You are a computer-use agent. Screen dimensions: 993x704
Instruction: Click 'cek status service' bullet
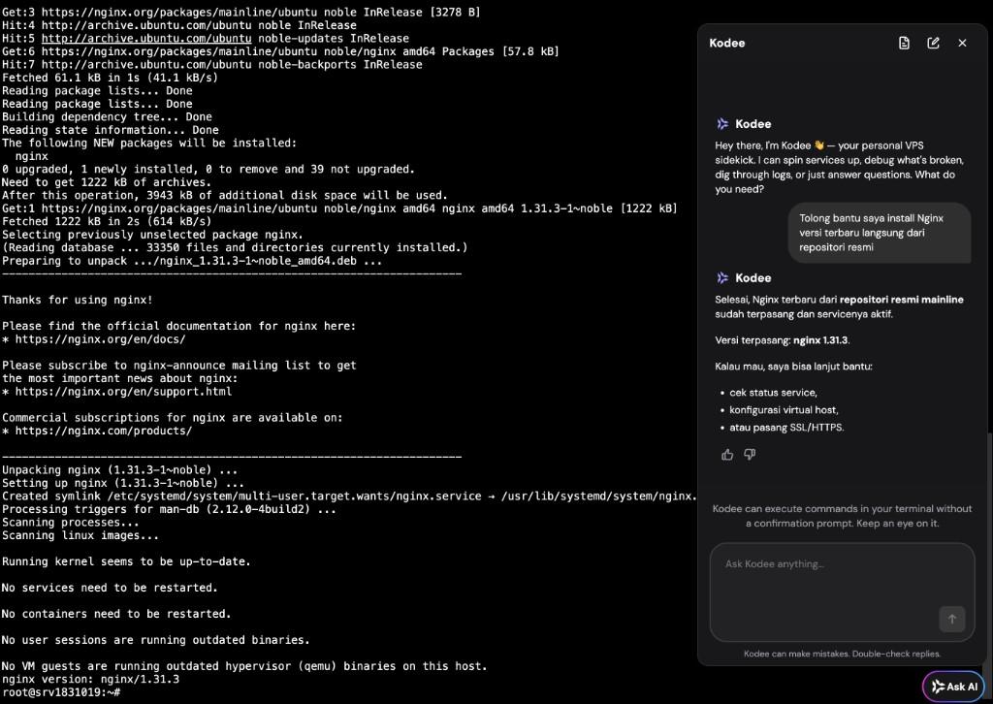(773, 393)
